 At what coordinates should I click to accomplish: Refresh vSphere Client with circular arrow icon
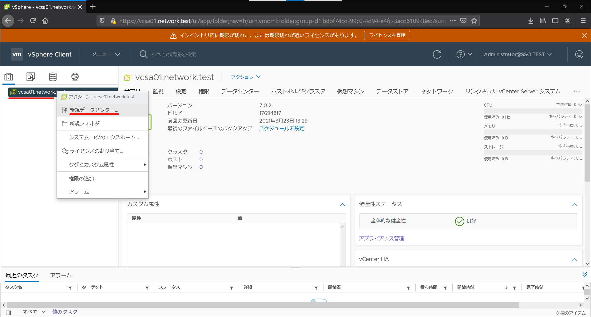[437, 54]
